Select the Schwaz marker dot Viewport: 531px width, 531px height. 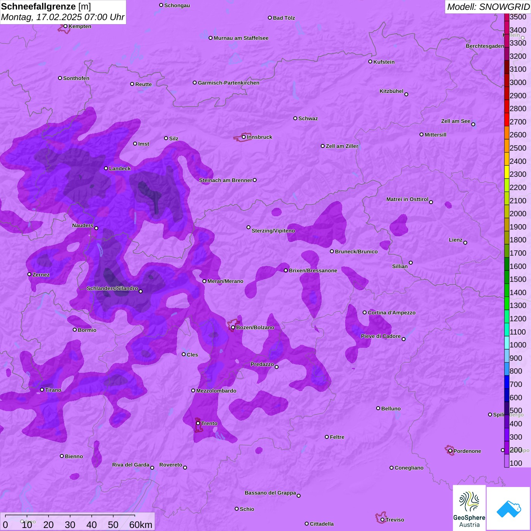[295, 118]
